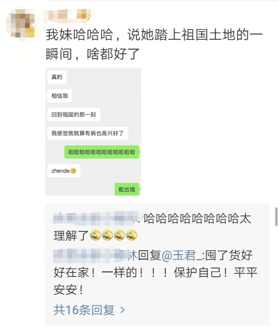Click the 回到祖国的那一刻 chat bubble
Viewport: 279px width, 330px height.
[x=74, y=114]
